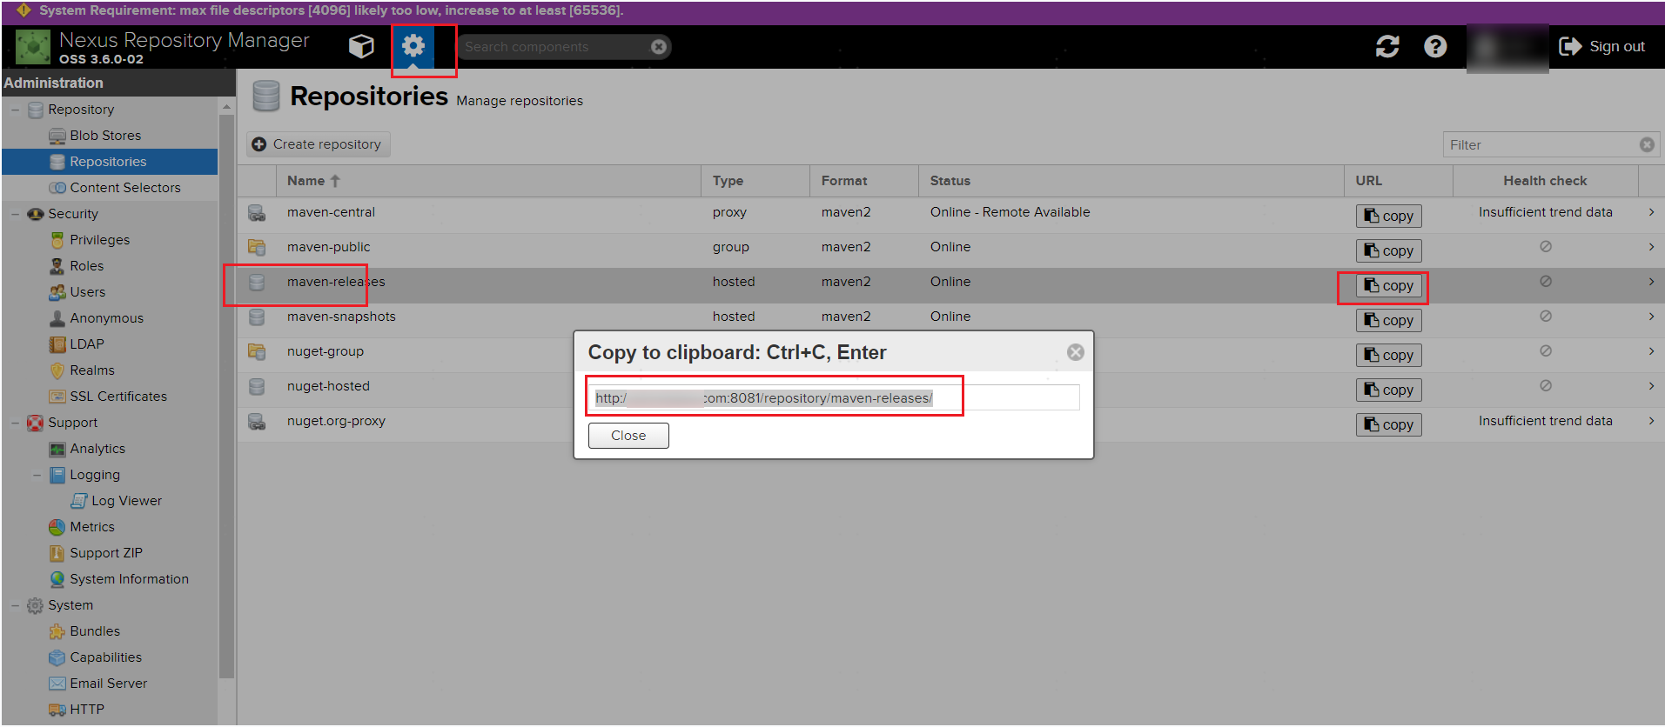Open Privileges under Security
The image size is (1665, 727).
[x=99, y=240]
